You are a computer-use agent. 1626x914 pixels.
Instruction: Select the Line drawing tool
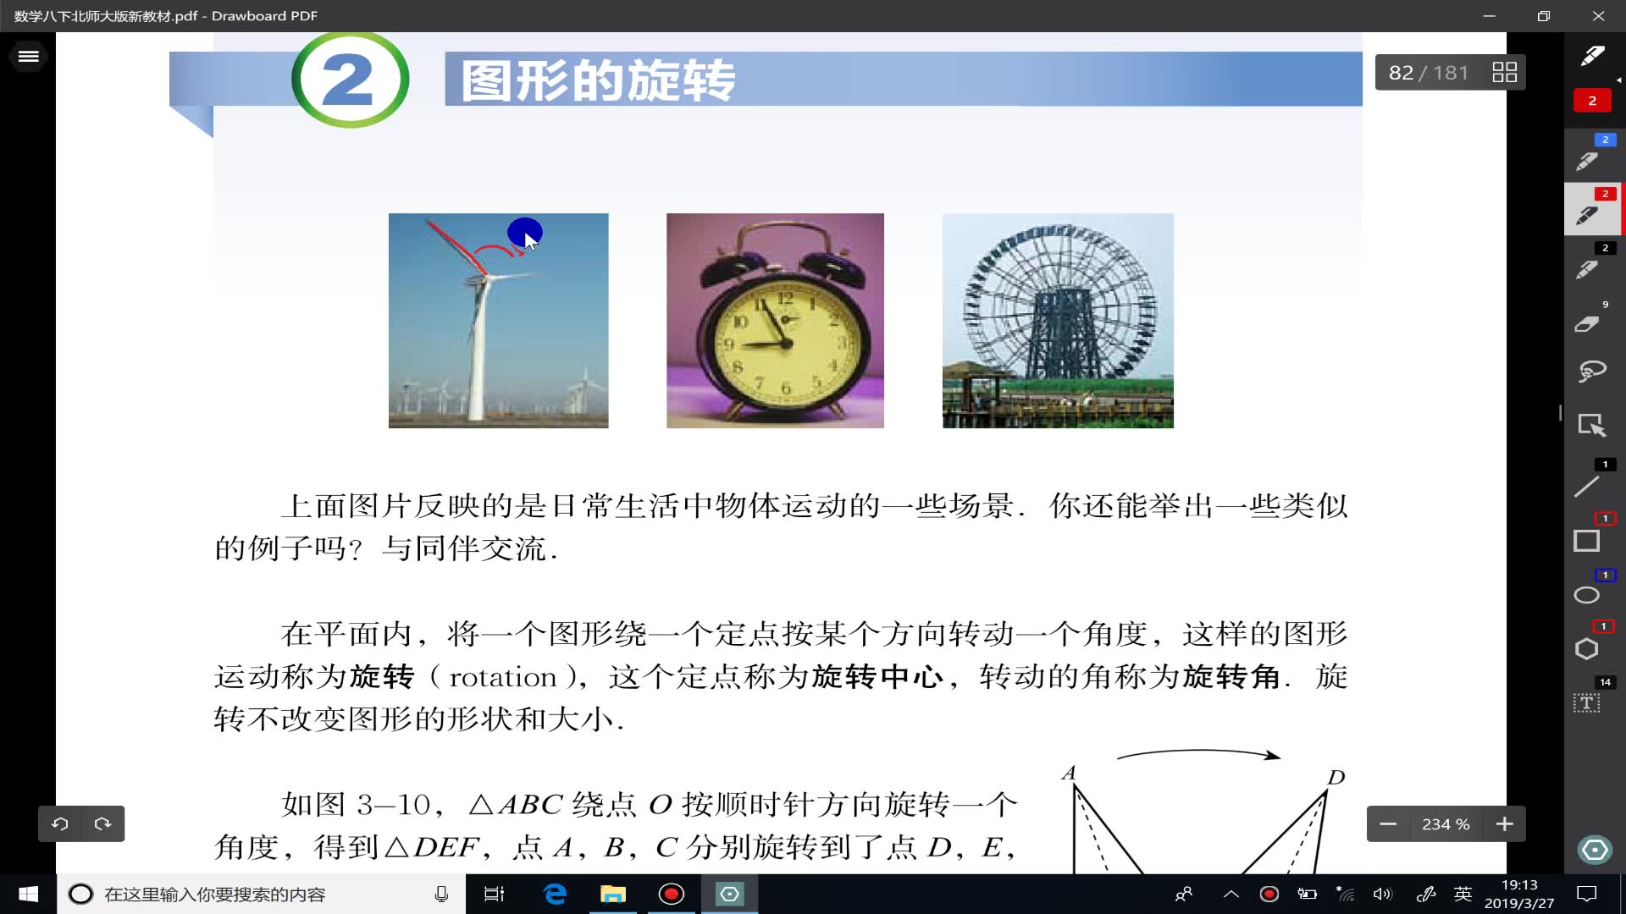coord(1587,486)
